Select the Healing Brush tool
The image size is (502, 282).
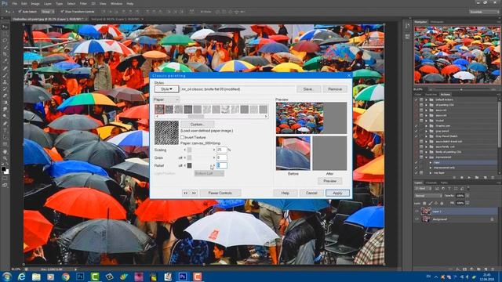[x=5, y=67]
